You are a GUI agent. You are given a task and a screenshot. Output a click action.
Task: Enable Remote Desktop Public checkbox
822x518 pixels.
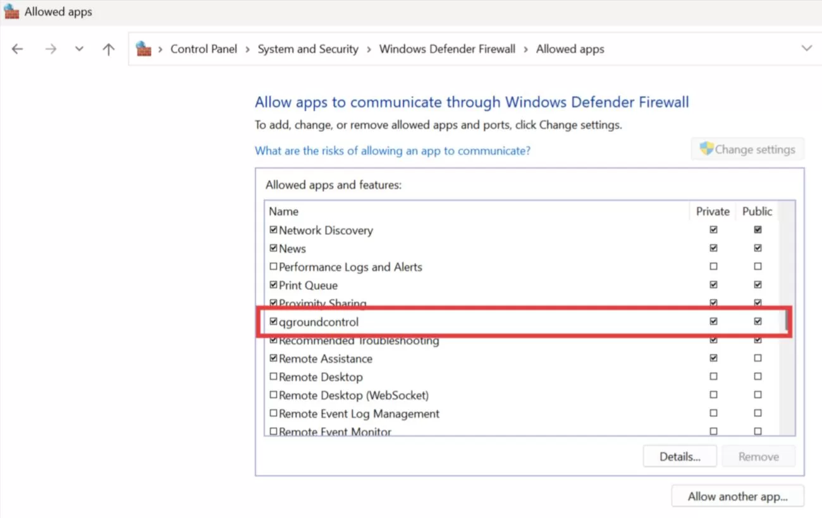pos(758,376)
